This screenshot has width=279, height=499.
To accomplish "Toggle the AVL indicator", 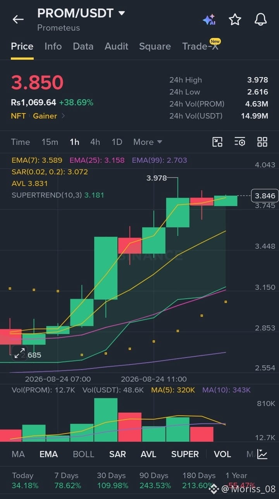I will pyautogui.click(x=148, y=454).
